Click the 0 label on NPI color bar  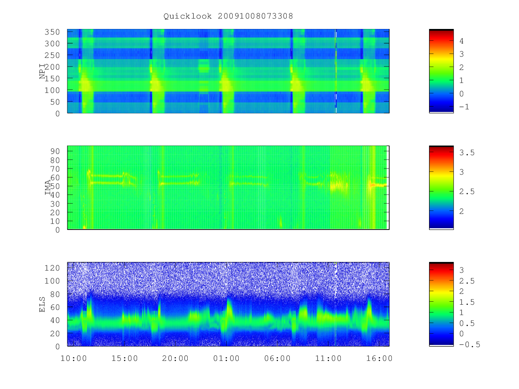(461, 94)
